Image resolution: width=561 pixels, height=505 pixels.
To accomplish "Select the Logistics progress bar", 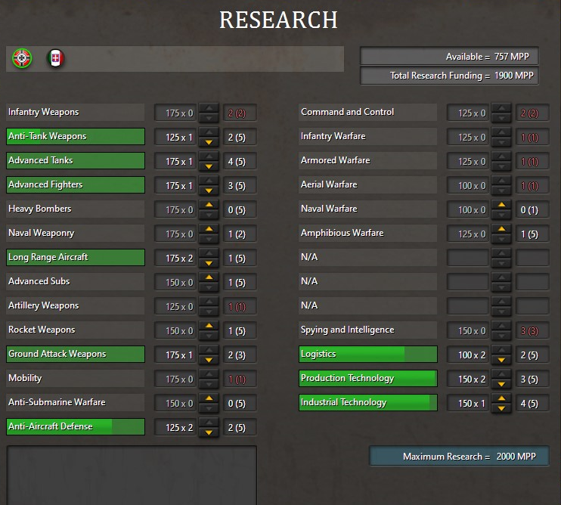I will [368, 354].
